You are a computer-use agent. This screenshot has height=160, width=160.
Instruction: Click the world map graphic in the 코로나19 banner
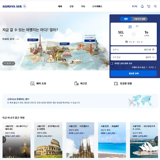(x=141, y=101)
